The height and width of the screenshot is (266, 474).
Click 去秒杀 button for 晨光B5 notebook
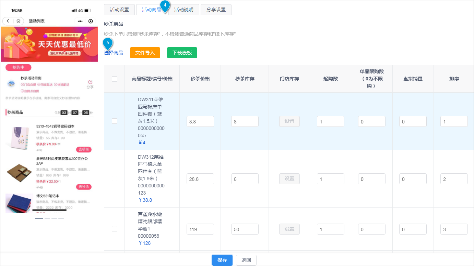(x=84, y=187)
